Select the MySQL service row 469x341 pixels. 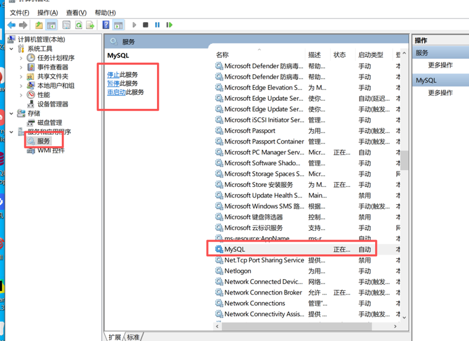click(x=308, y=249)
